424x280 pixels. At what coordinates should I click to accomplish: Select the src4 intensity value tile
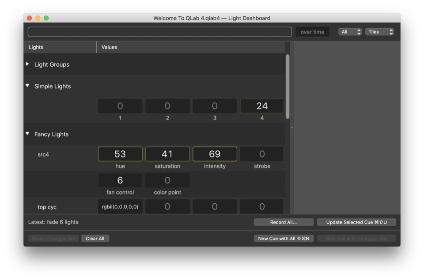tap(215, 154)
